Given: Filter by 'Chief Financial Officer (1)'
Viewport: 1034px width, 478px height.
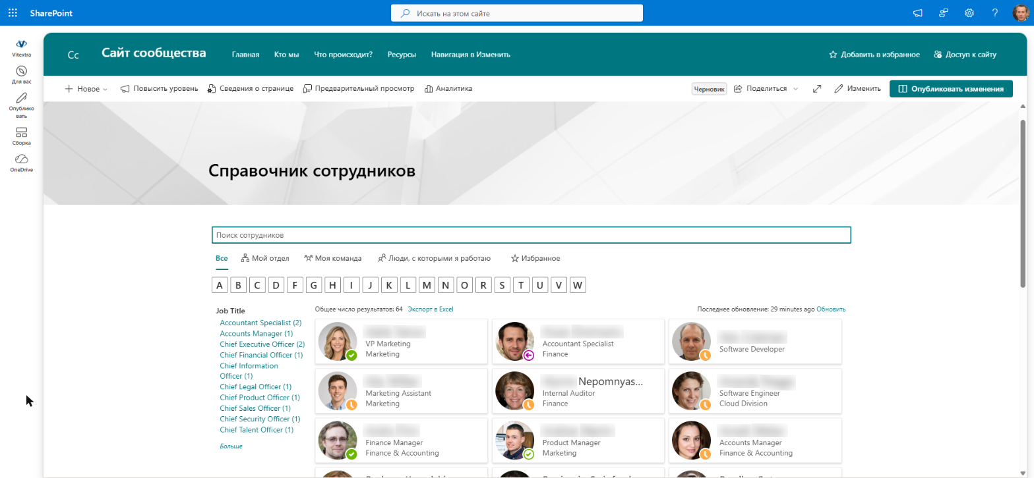Looking at the screenshot, I should (x=261, y=355).
